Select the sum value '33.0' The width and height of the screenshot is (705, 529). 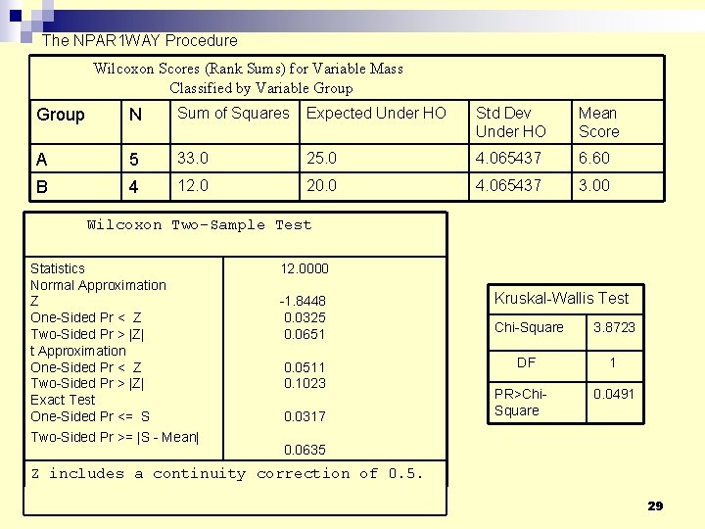tap(193, 158)
